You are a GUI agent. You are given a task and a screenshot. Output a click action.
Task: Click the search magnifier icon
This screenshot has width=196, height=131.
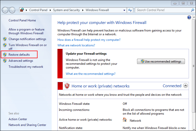click(x=192, y=10)
